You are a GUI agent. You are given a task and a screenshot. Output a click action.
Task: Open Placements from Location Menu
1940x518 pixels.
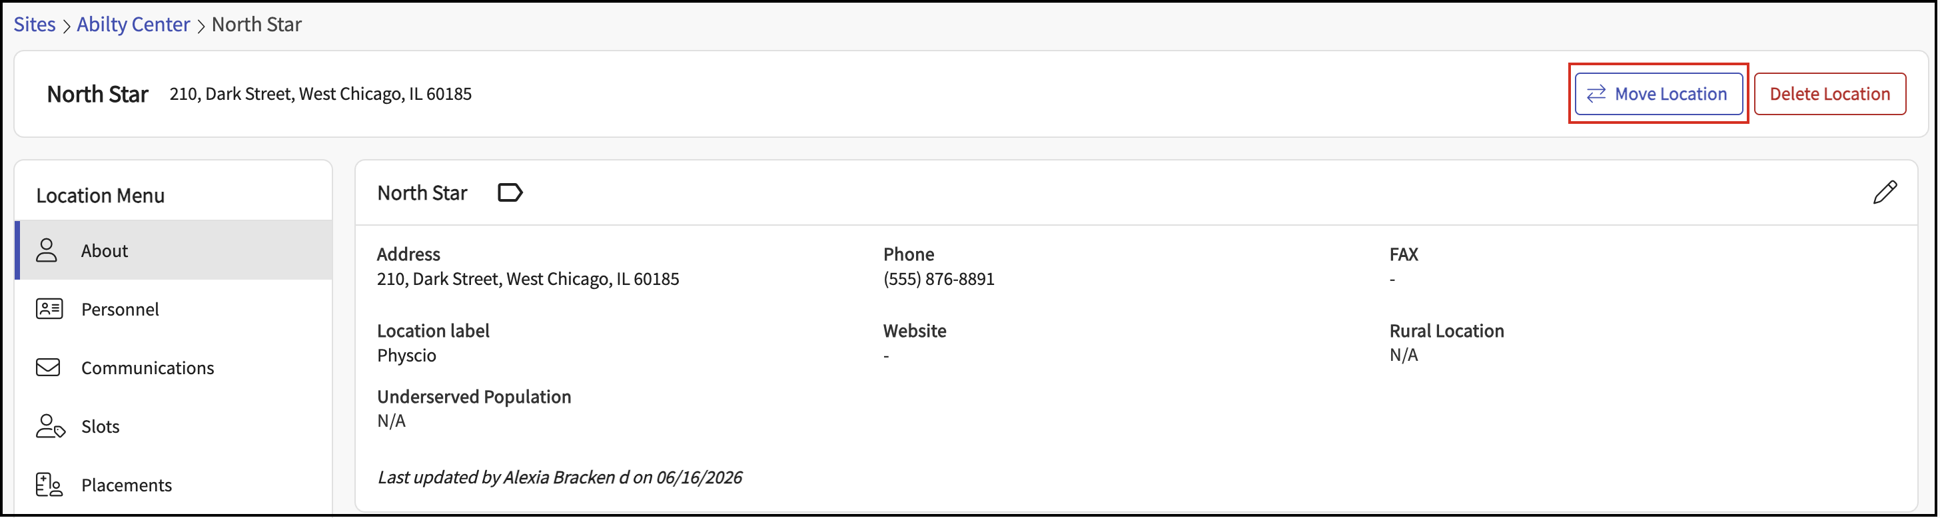[x=174, y=485]
